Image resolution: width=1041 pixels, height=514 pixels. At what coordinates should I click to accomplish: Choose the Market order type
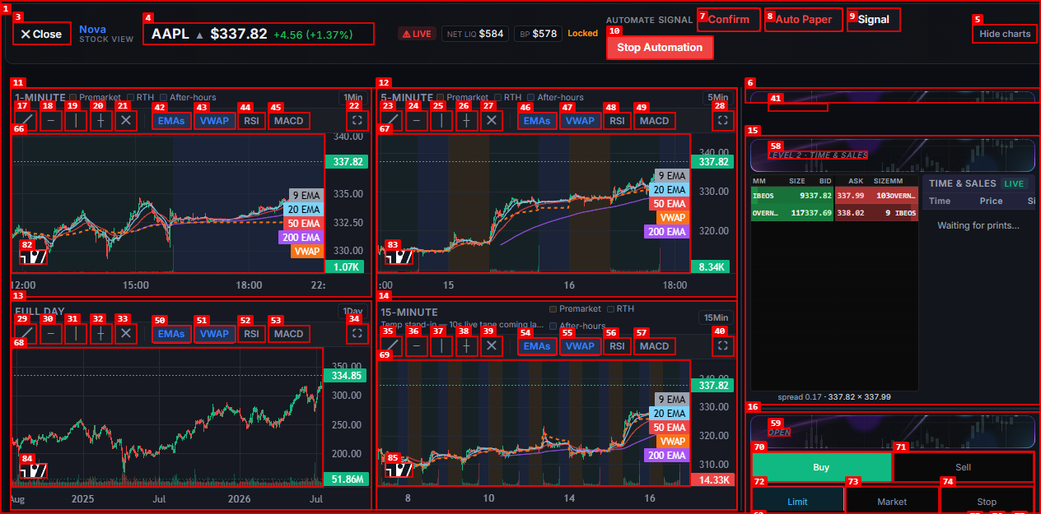[892, 502]
